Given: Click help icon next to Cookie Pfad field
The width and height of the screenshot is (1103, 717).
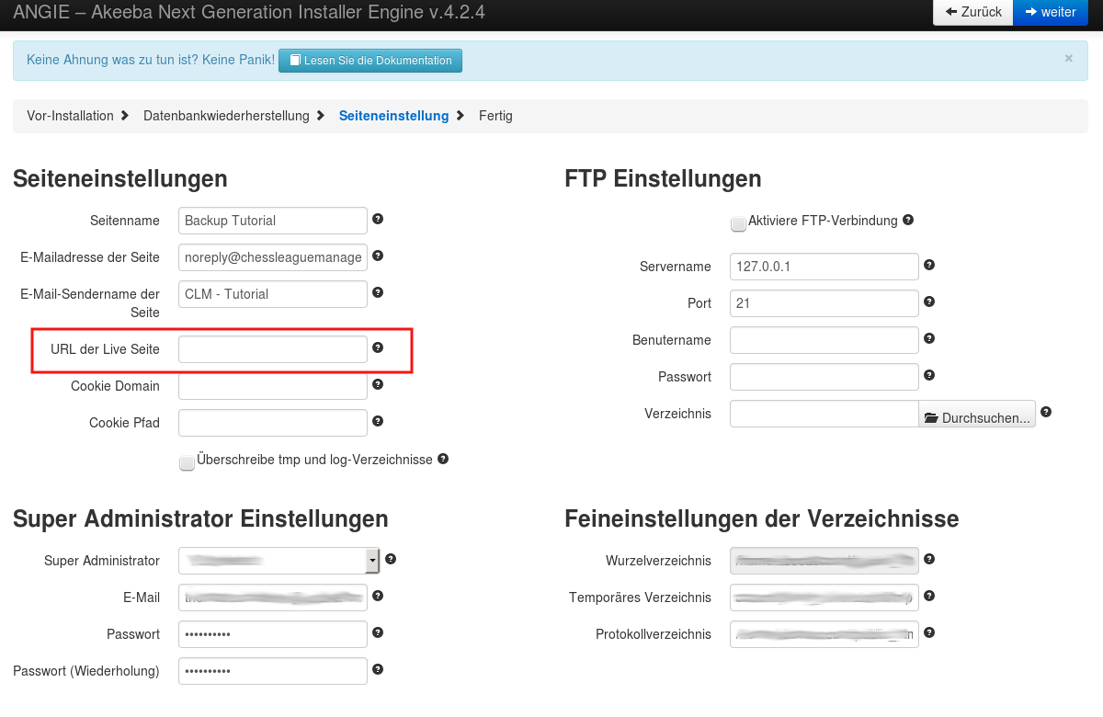Looking at the screenshot, I should [x=378, y=422].
